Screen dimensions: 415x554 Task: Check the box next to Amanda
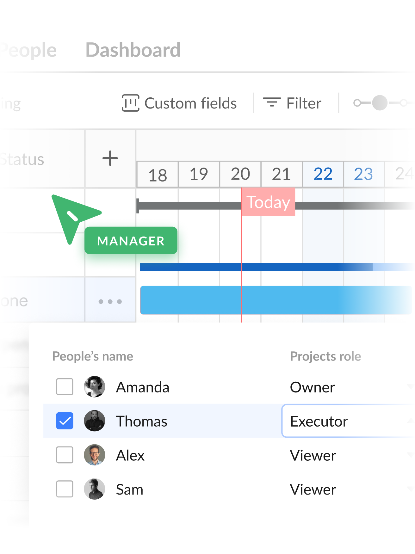pyautogui.click(x=65, y=387)
